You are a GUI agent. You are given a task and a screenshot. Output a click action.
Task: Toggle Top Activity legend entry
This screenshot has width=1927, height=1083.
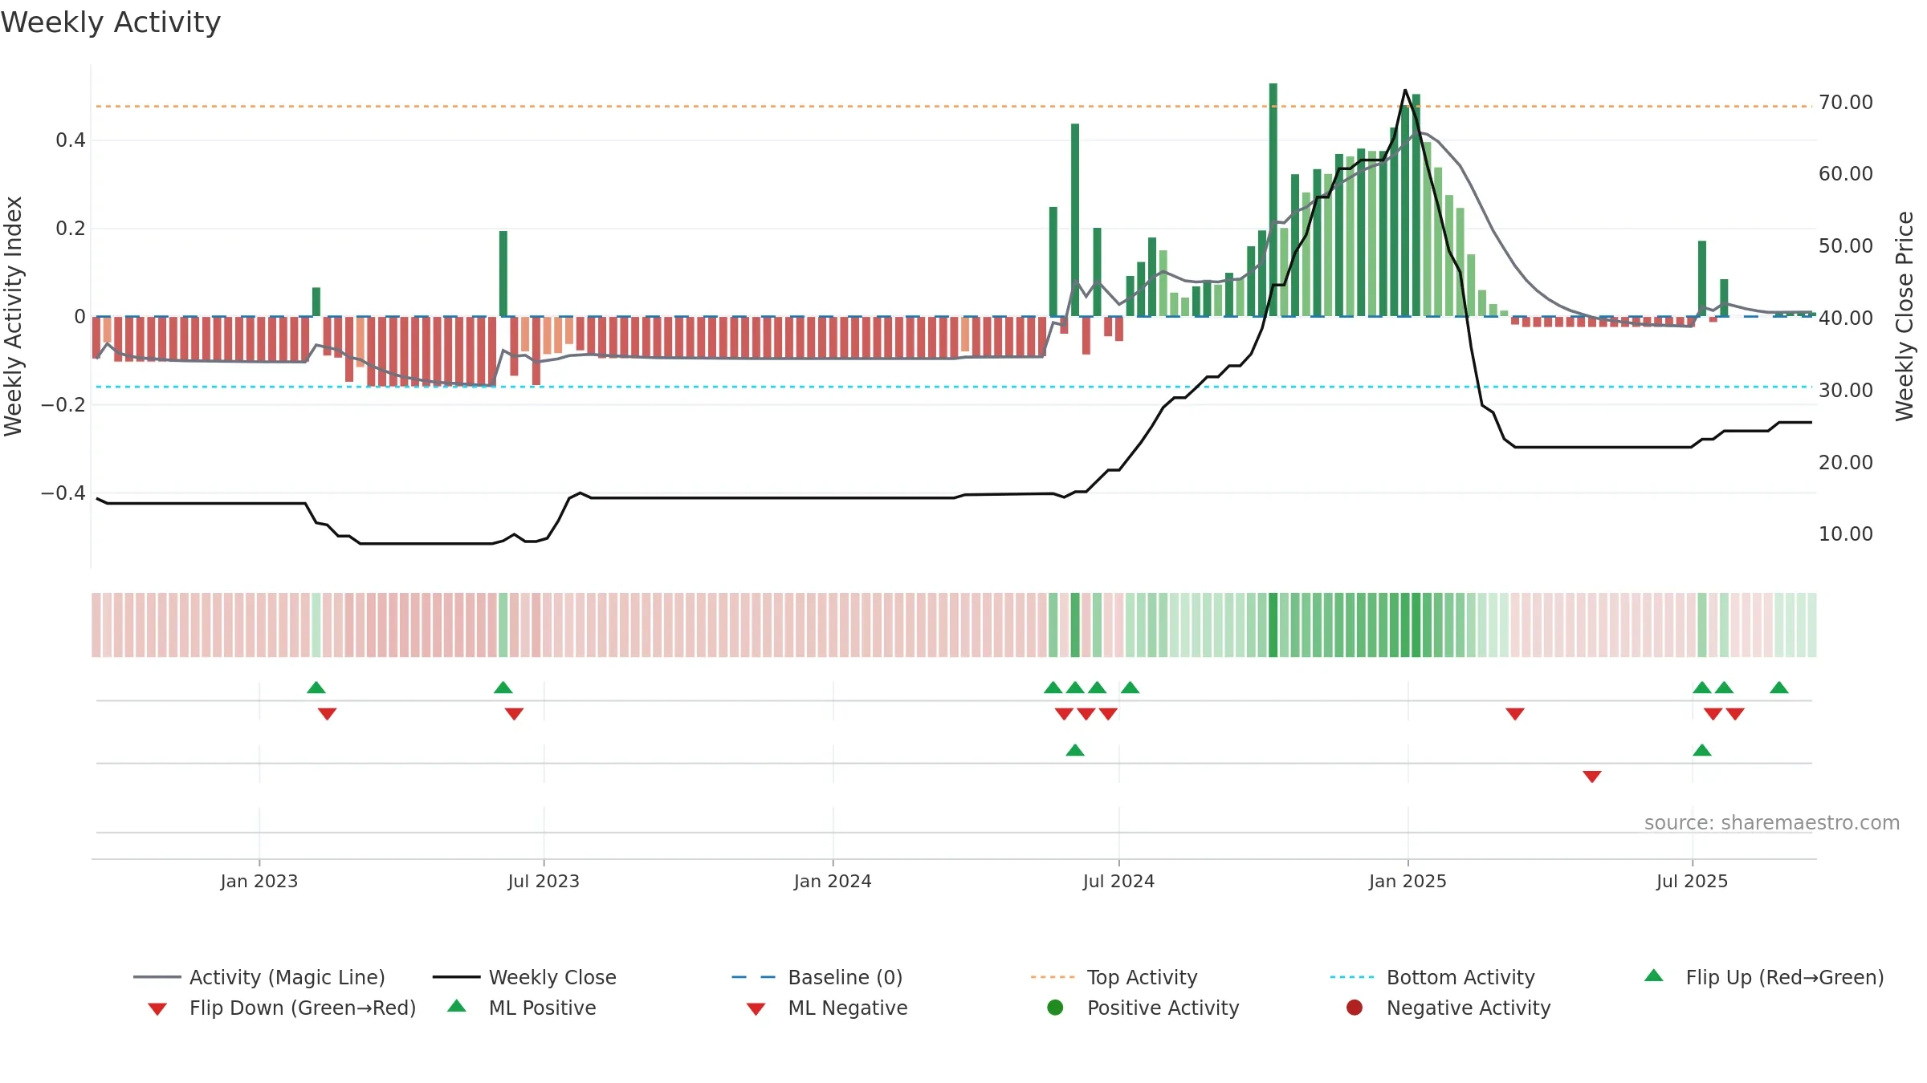pyautogui.click(x=1114, y=977)
